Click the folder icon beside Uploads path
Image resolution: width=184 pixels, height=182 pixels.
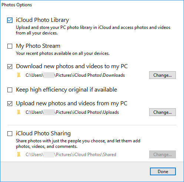pyautogui.click(x=19, y=112)
